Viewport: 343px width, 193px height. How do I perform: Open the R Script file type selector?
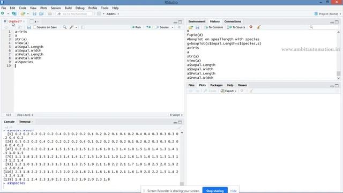pyautogui.click(x=176, y=115)
